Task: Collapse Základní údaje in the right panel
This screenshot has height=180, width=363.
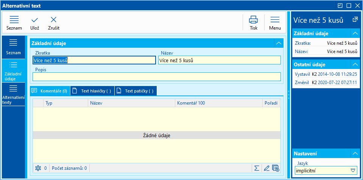Action: coord(355,33)
